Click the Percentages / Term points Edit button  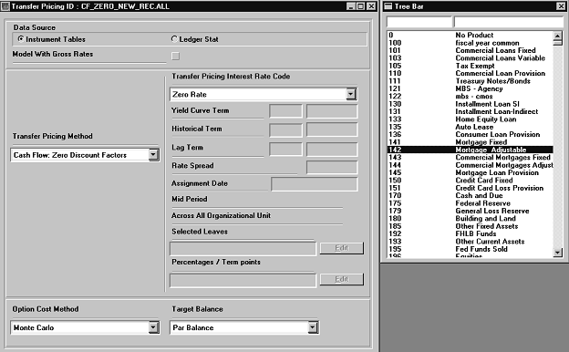coord(341,279)
